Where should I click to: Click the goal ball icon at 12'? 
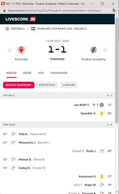[102, 105]
